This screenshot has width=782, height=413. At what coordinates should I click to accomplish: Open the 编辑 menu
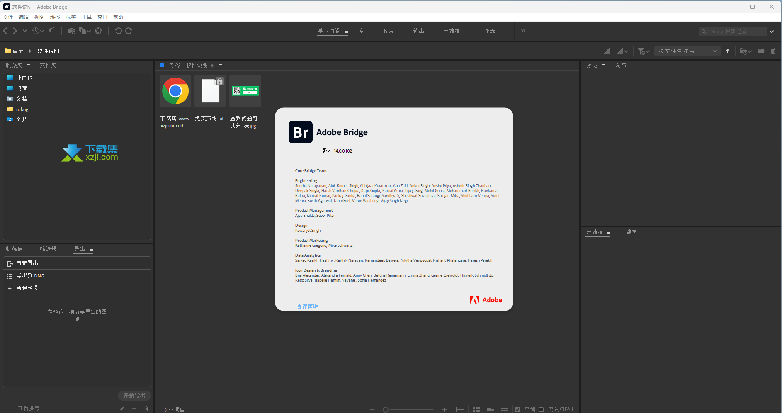24,17
